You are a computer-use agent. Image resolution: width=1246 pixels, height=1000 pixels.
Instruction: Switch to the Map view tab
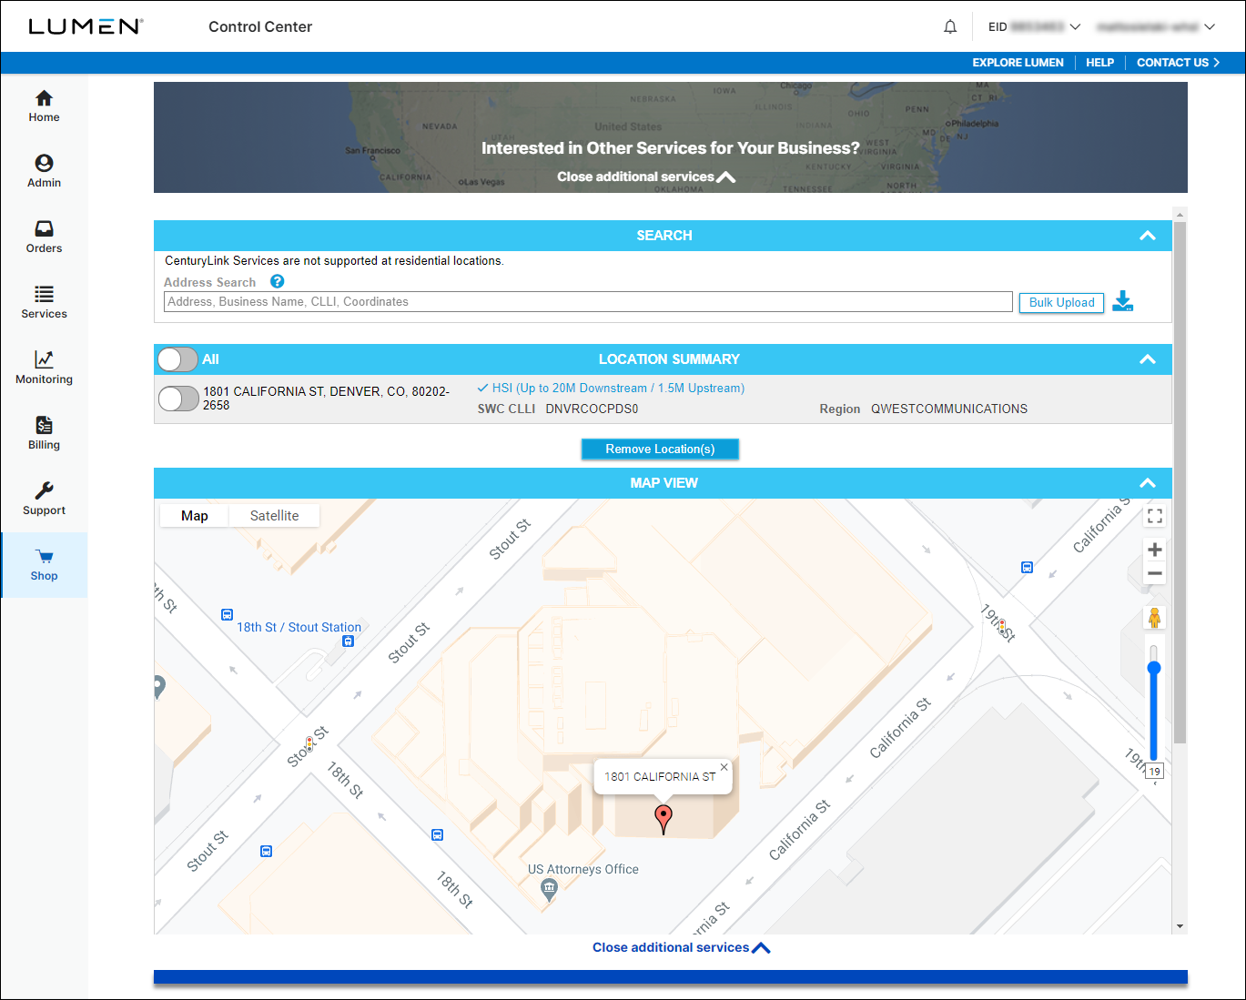195,516
